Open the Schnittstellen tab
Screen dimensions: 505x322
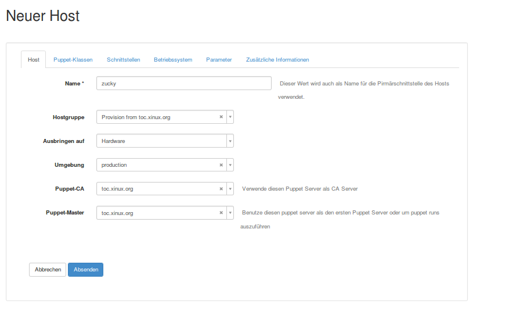point(123,60)
